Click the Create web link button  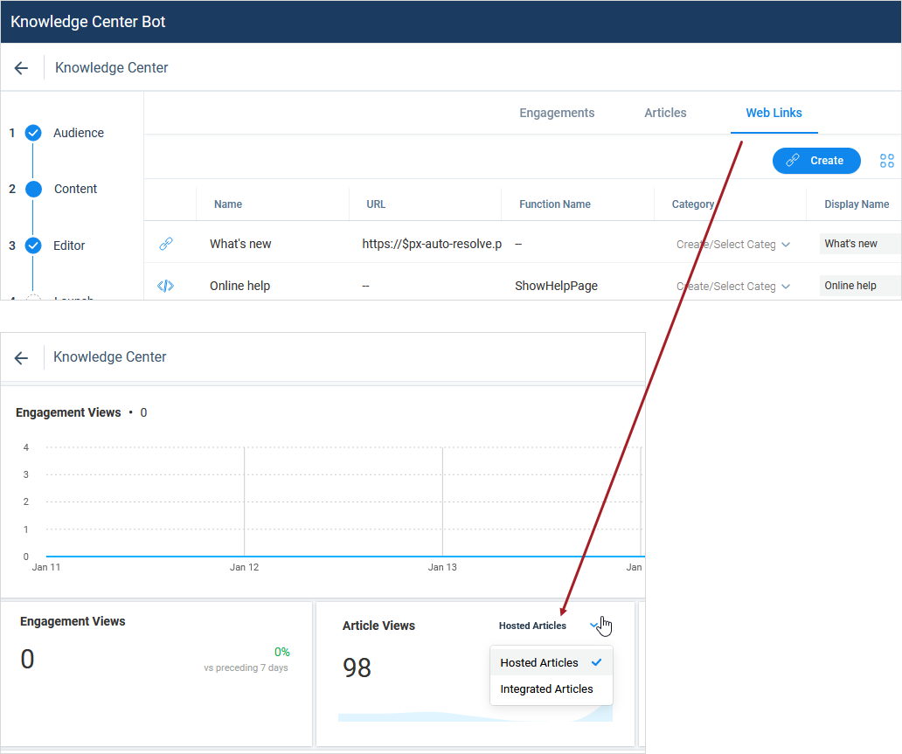click(x=816, y=161)
